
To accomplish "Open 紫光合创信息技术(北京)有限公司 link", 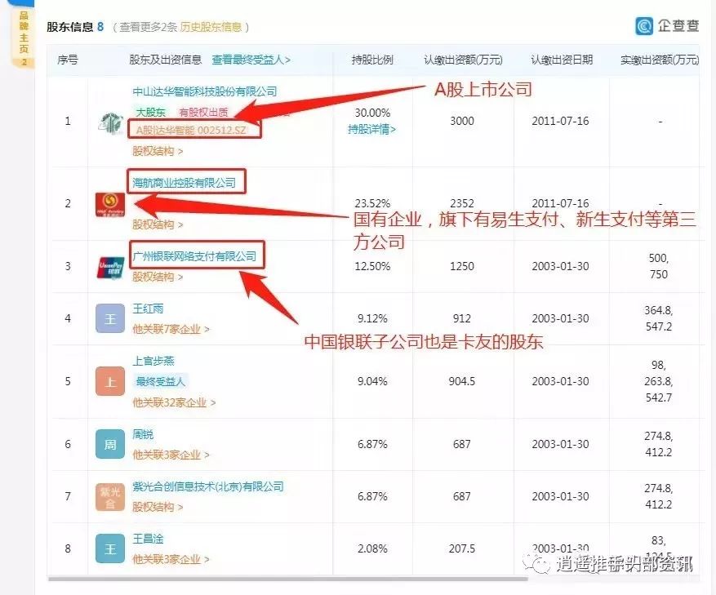I will [x=208, y=486].
